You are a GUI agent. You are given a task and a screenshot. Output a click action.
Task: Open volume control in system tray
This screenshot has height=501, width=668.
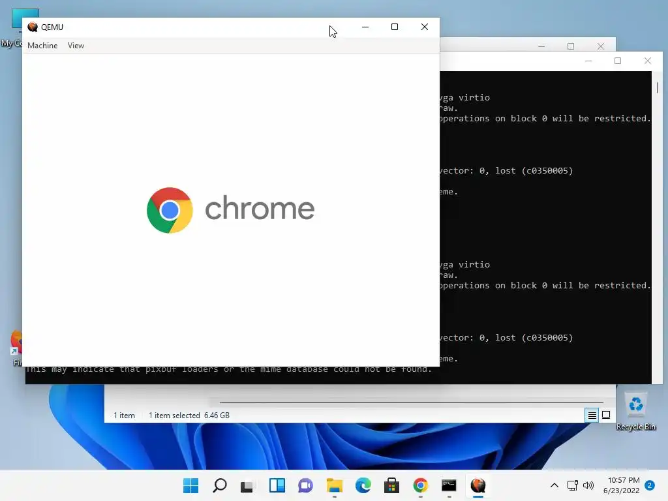tap(588, 485)
